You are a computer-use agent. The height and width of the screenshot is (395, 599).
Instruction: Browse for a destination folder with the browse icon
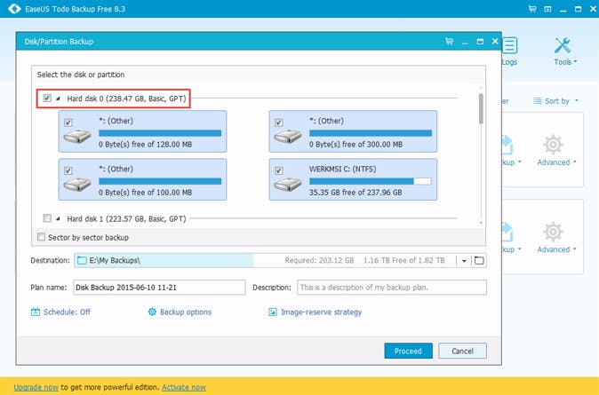pyautogui.click(x=479, y=261)
